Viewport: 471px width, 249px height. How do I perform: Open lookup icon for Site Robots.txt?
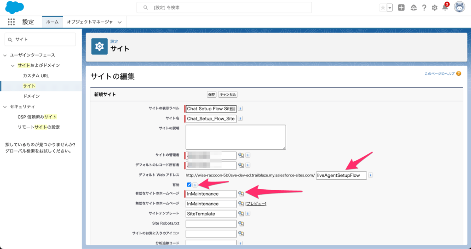241,223
